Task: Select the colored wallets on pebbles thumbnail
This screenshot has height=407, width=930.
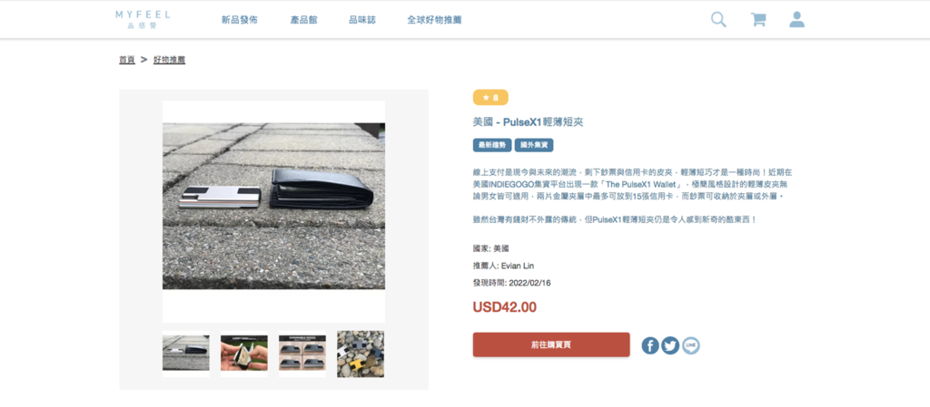Action: (x=360, y=354)
